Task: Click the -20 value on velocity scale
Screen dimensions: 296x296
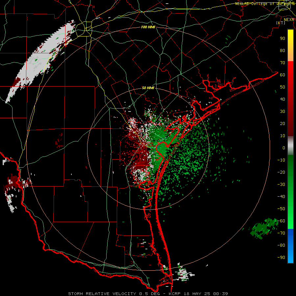Action: tap(281, 172)
